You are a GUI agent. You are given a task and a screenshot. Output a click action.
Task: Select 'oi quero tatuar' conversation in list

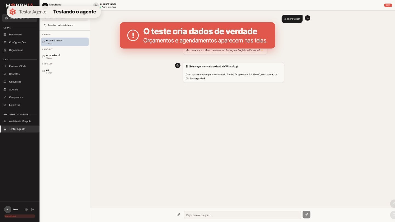(x=65, y=42)
